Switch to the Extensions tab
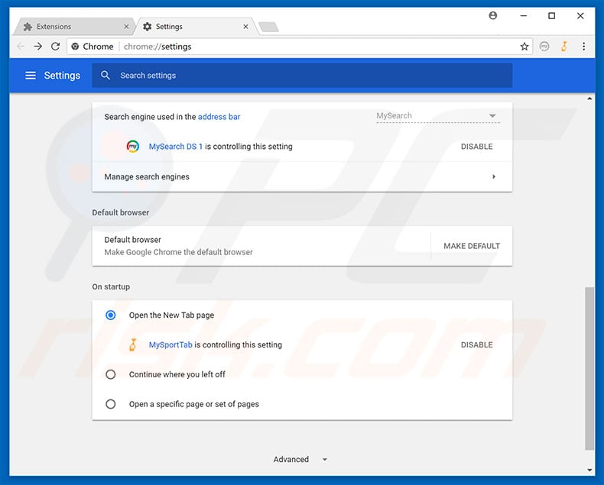 click(75, 27)
